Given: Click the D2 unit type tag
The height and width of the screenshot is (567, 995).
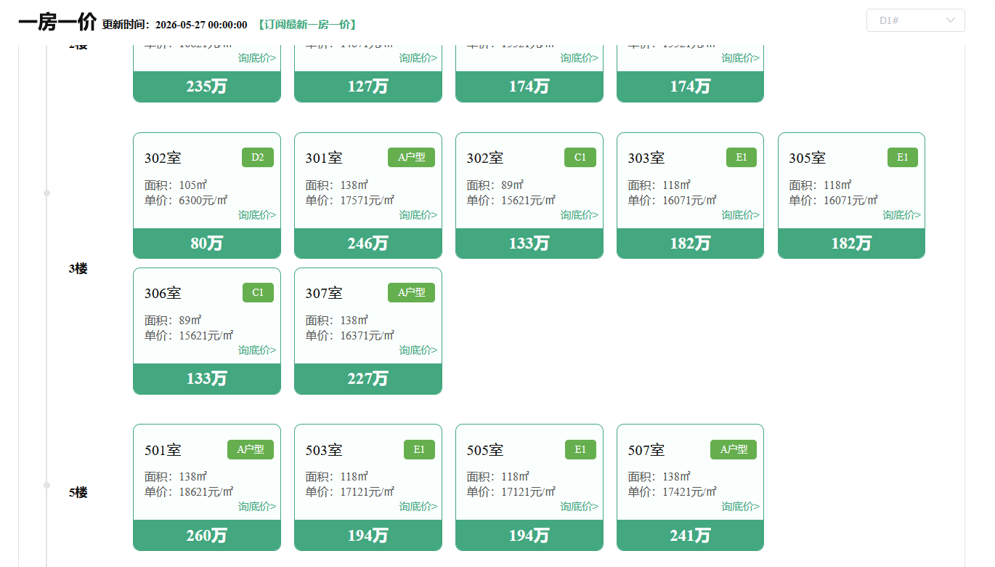Looking at the screenshot, I should [x=258, y=158].
